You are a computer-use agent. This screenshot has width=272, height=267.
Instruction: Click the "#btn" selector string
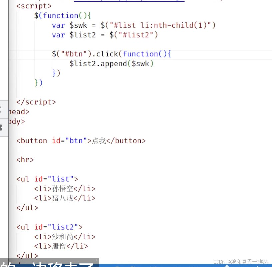[x=74, y=54]
